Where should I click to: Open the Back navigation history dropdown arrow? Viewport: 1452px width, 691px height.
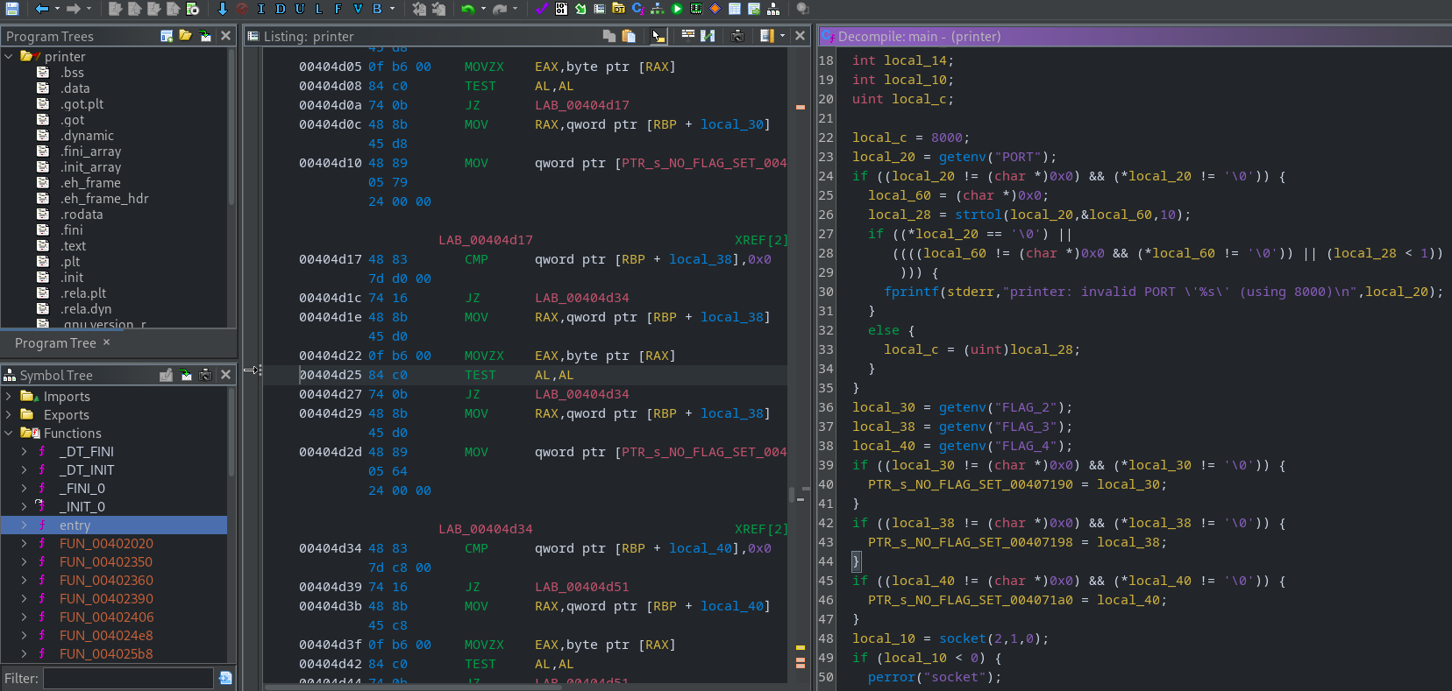(x=57, y=9)
